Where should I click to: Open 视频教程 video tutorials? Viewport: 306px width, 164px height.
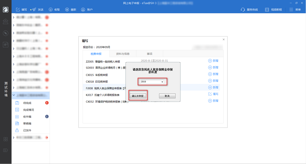(x=273, y=9)
